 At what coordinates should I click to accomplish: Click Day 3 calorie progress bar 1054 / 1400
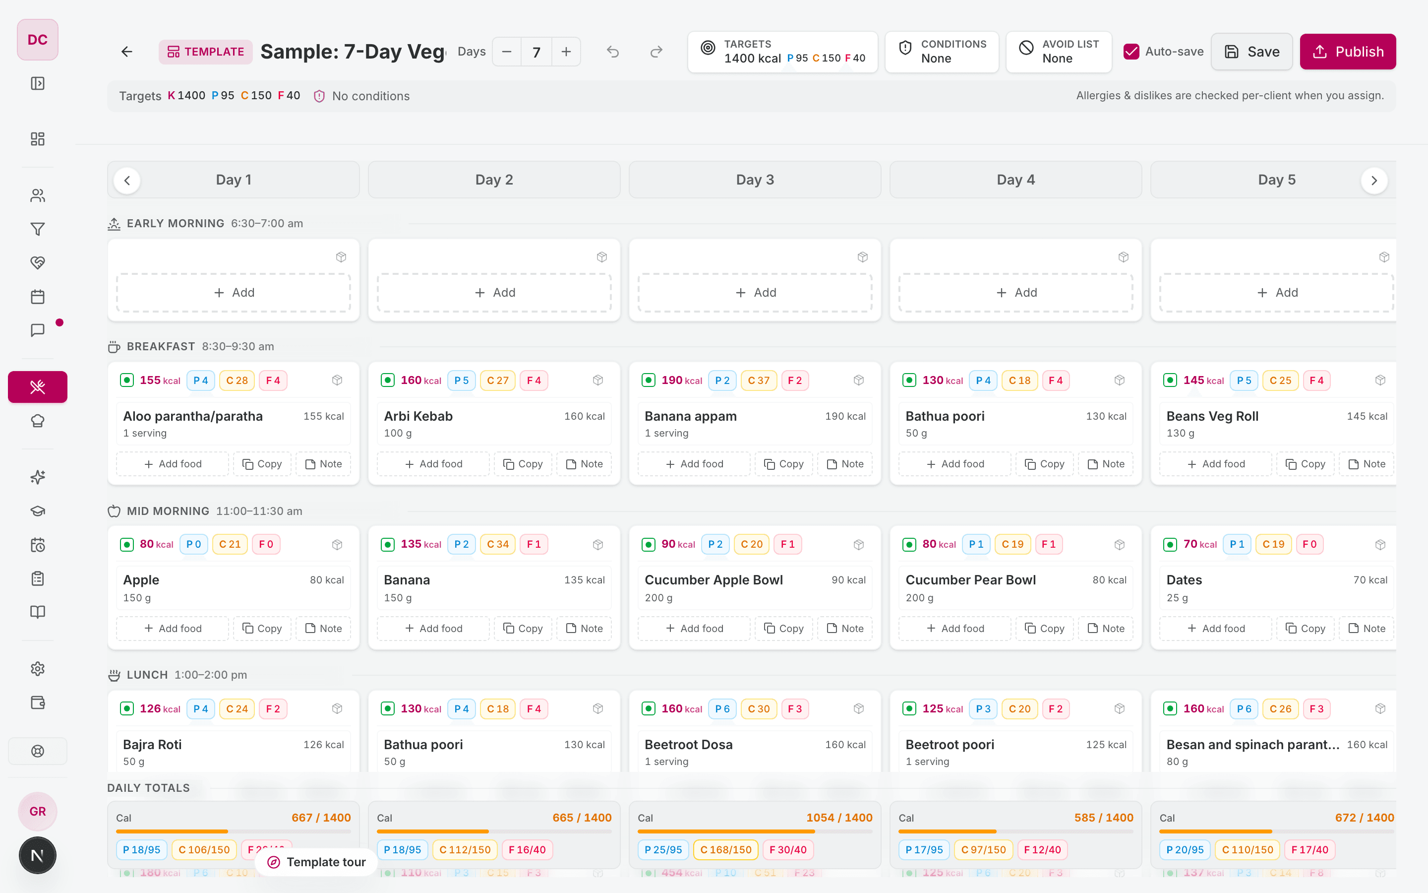(x=755, y=831)
